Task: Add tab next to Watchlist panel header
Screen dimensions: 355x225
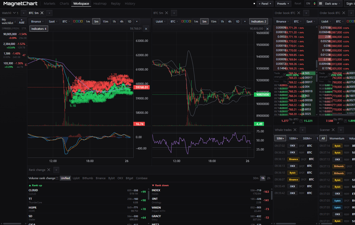Action: click(23, 13)
